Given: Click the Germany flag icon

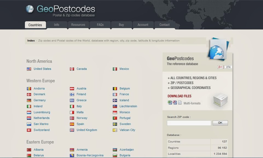Looking at the screenshot, I should pos(29,100).
